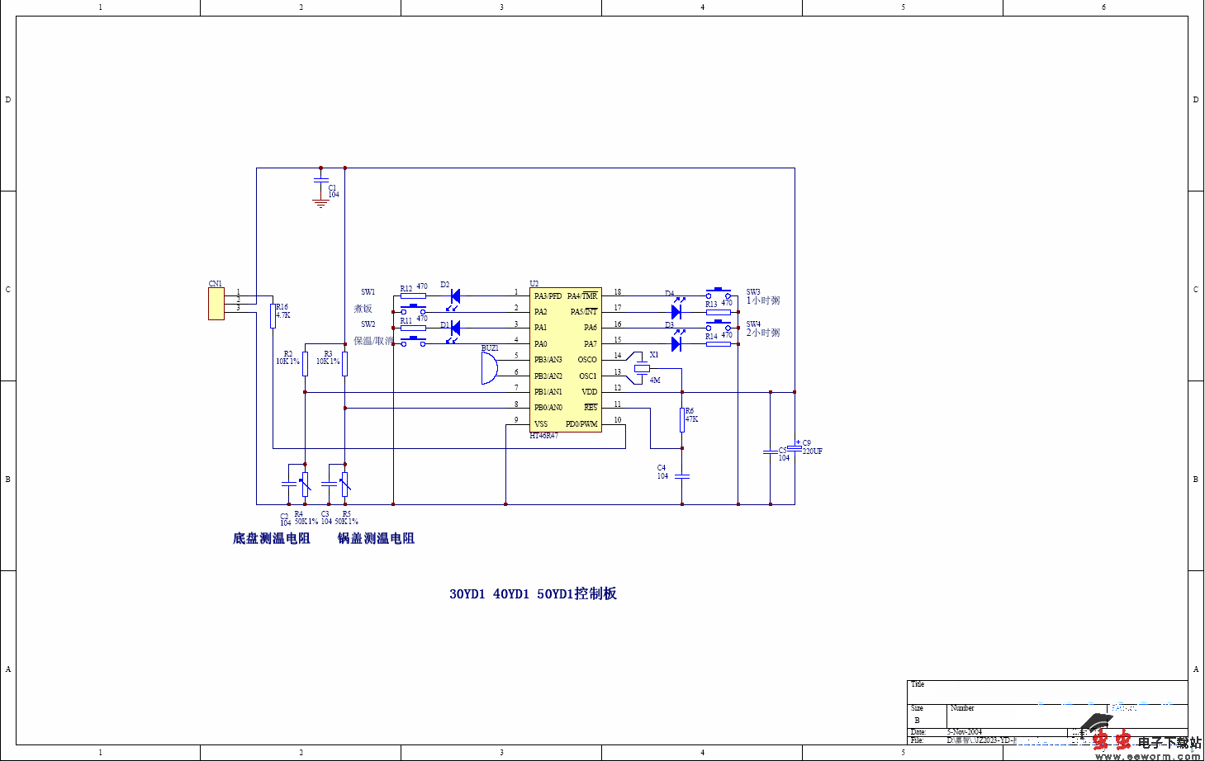
Task: Click the D2 LED diode symbol
Action: click(x=454, y=296)
